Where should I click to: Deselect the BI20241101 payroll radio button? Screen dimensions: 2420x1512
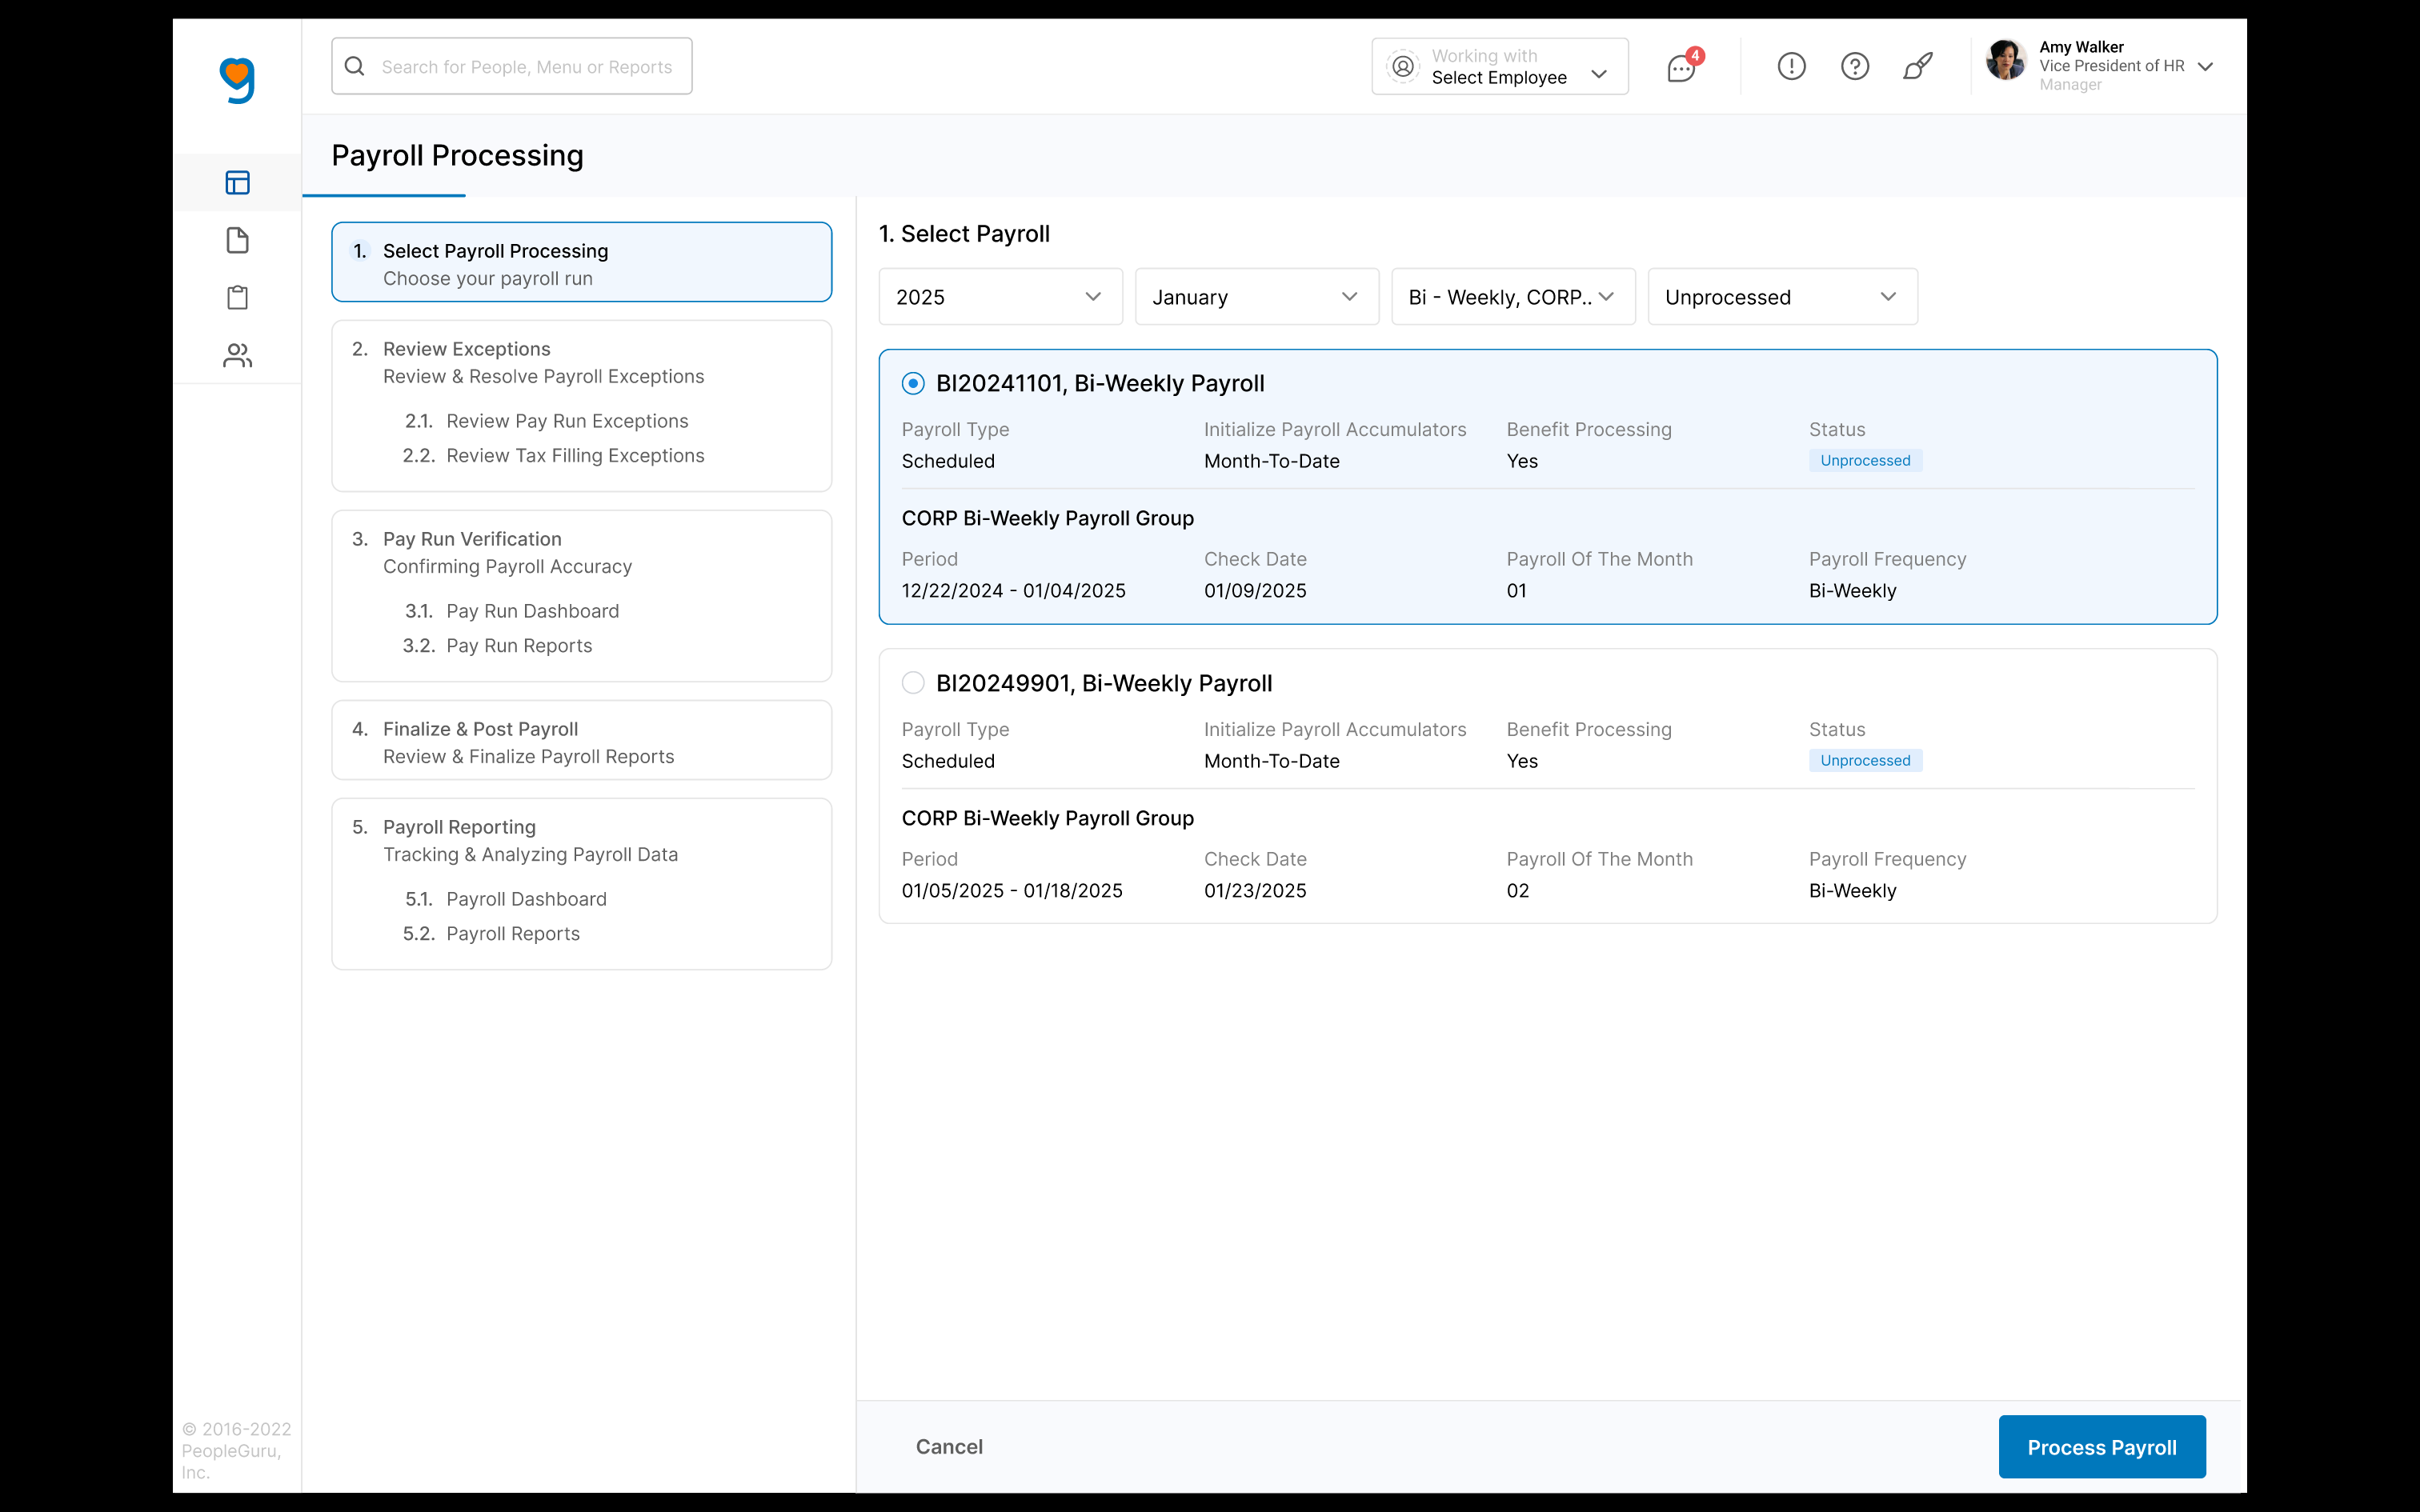(912, 383)
